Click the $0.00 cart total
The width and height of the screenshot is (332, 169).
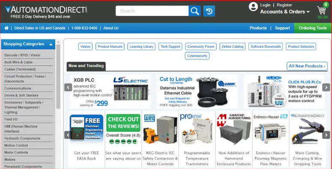click(x=323, y=17)
